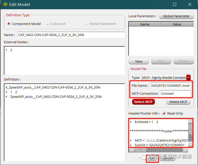
Task: Click the Delete MCP button
Action: 178,102
